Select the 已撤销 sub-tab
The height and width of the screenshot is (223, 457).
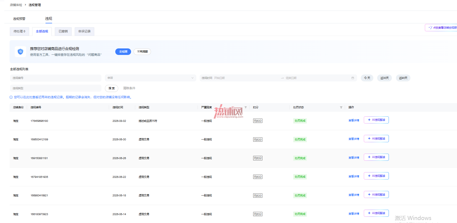[63, 32]
